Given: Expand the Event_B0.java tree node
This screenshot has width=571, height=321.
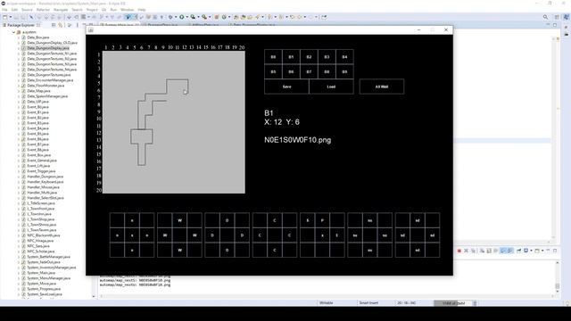Looking at the screenshot, I should point(19,107).
